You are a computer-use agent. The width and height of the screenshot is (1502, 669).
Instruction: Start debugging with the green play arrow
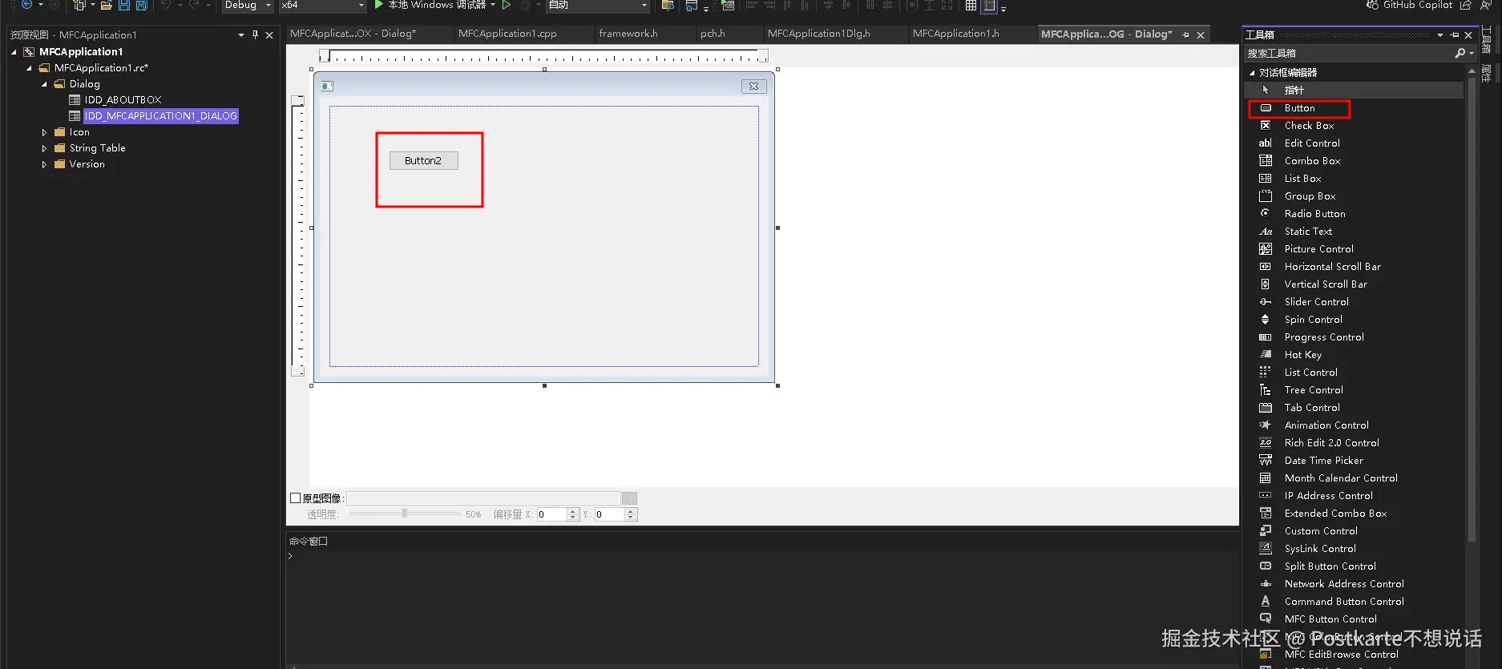pyautogui.click(x=379, y=5)
